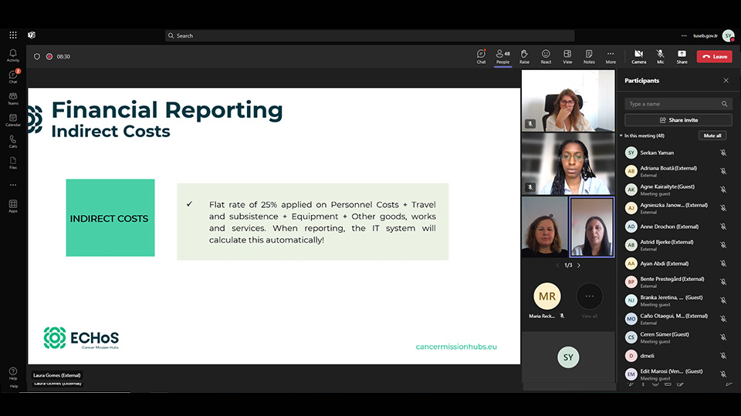This screenshot has height=416, width=741.
Task: Click the Mute all button
Action: point(712,136)
